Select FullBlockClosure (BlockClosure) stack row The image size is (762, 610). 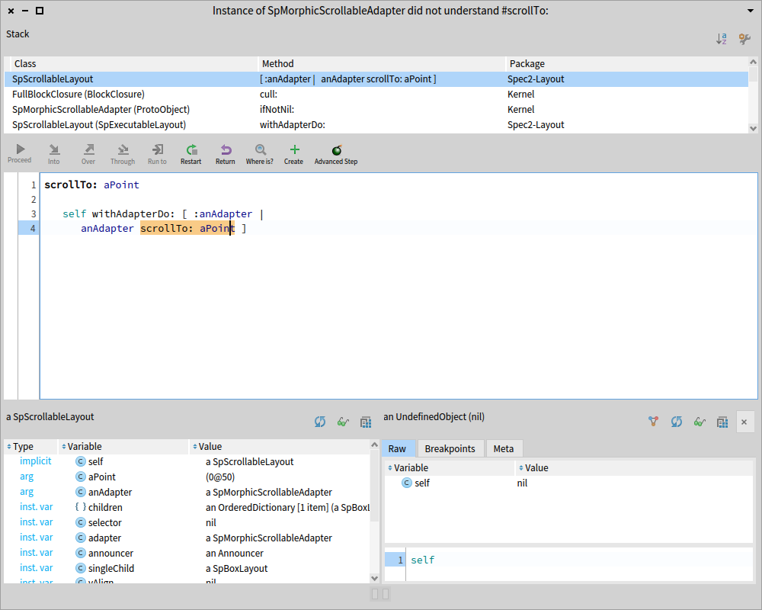coord(376,94)
